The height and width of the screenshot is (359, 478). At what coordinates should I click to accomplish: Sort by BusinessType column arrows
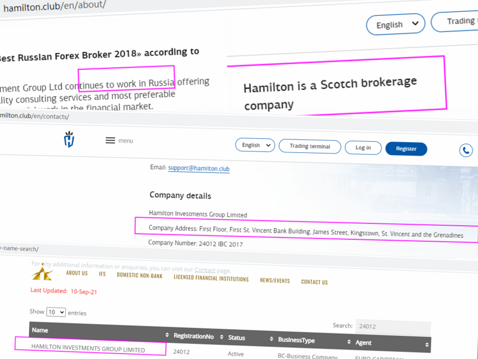coord(349,342)
